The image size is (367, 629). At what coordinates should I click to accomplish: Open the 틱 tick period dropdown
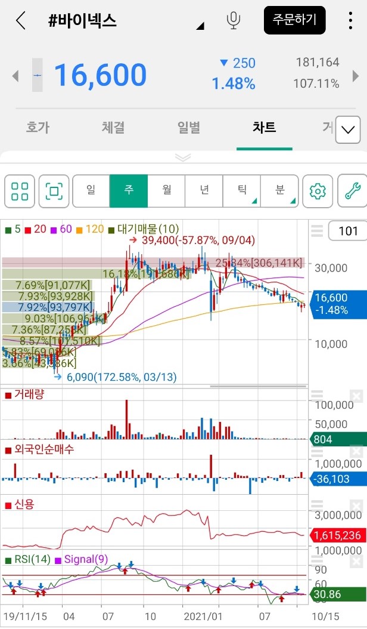pos(242,191)
